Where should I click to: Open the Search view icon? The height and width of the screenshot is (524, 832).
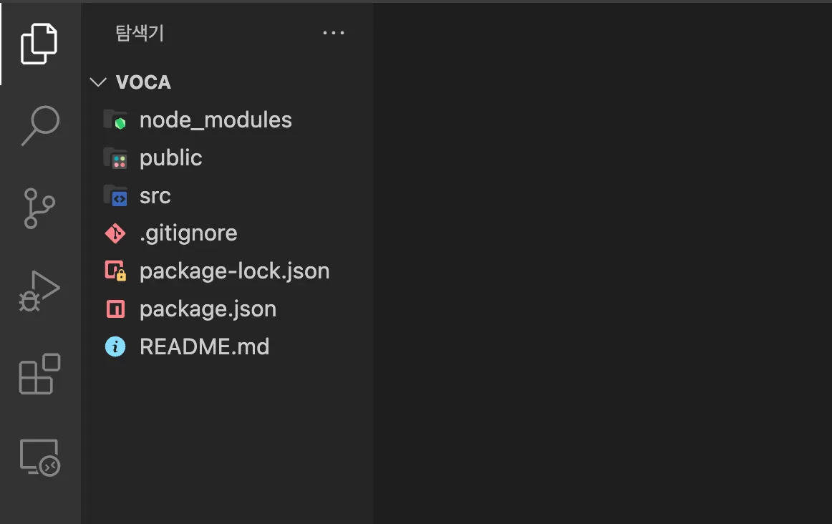click(x=39, y=126)
